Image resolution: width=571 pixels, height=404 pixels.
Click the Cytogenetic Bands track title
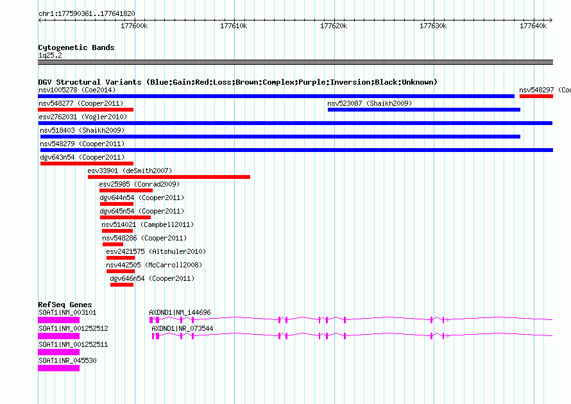[76, 47]
